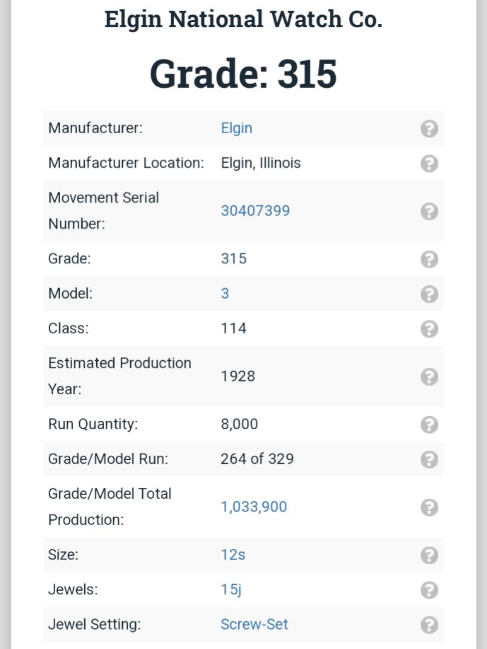Open help for Grade/Model Total Production
This screenshot has width=487, height=649.
pyautogui.click(x=429, y=507)
